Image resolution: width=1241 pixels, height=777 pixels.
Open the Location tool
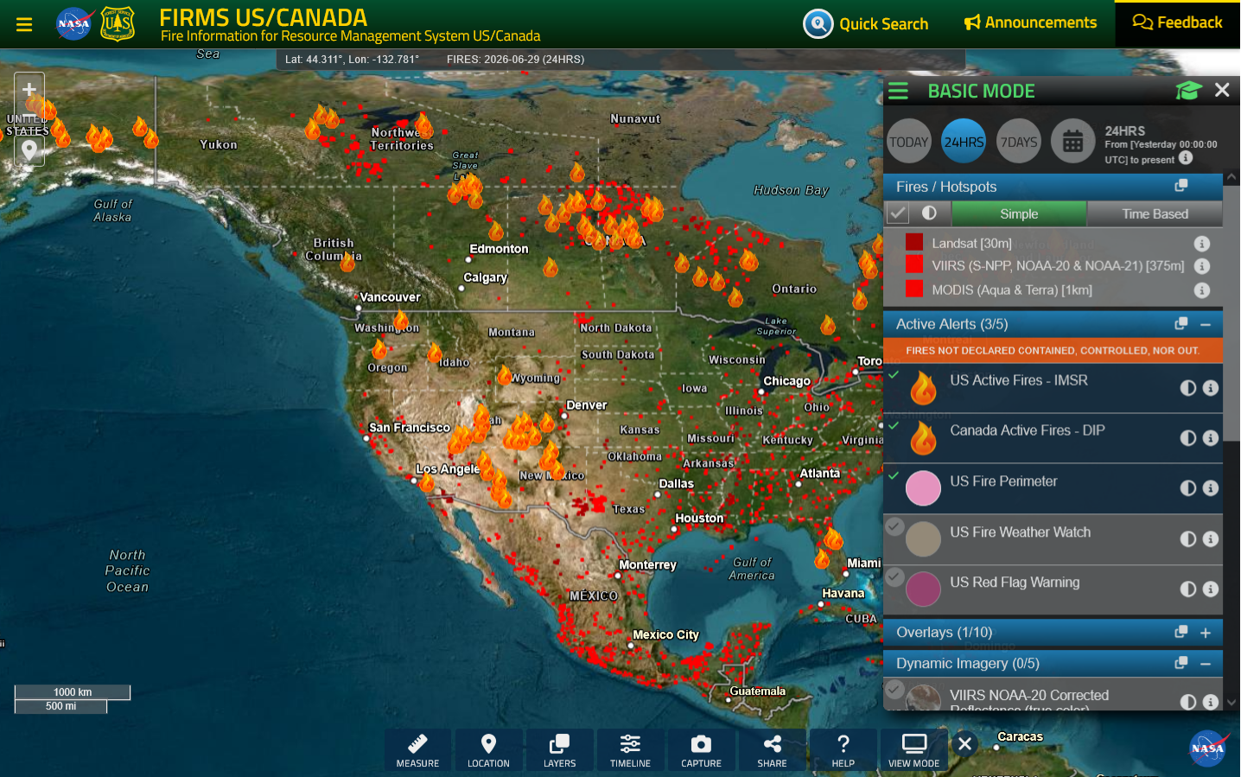tap(488, 749)
